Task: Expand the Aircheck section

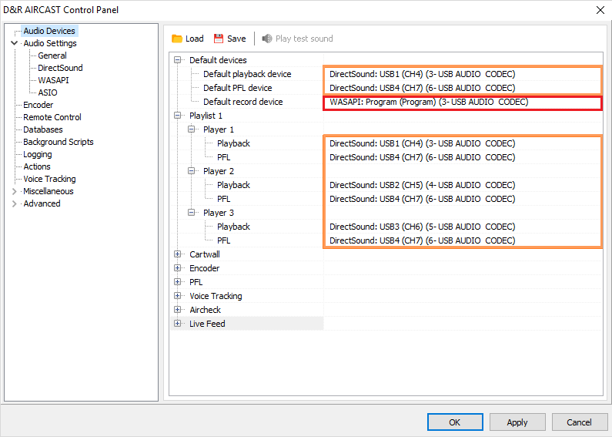Action: pyautogui.click(x=178, y=310)
